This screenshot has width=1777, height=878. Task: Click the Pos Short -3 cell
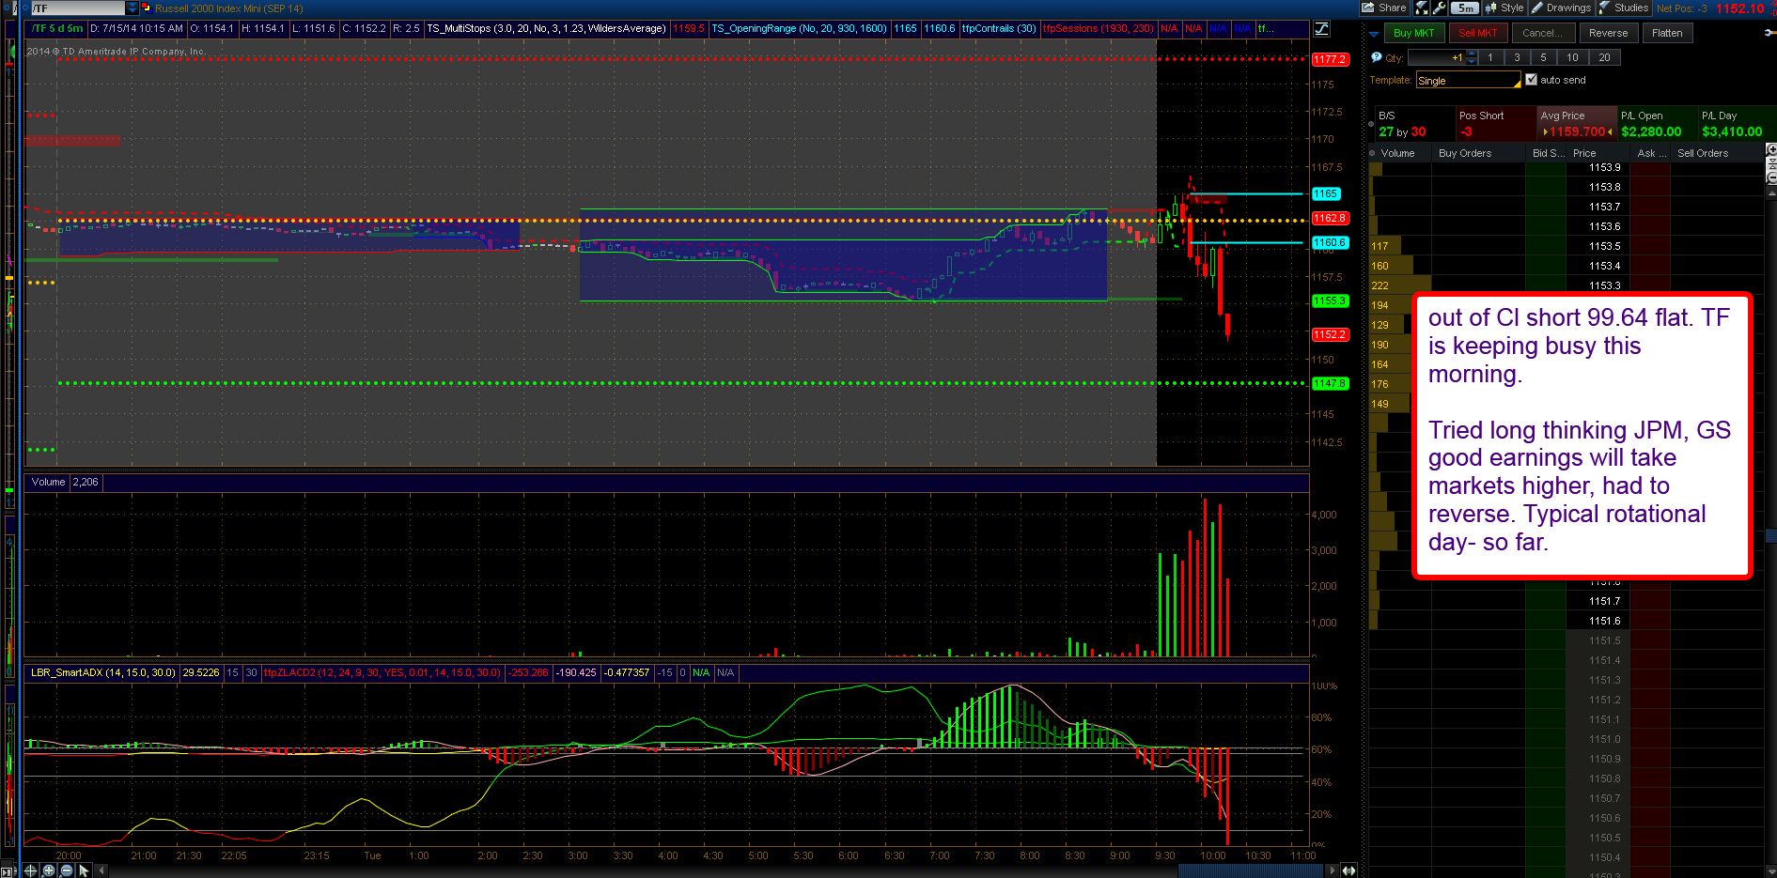[1495, 125]
